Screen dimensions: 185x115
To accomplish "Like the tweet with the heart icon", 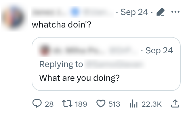I will pos(101,104).
